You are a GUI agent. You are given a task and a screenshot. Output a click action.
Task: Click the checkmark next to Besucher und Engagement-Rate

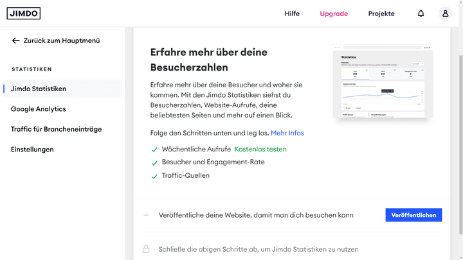coord(154,163)
